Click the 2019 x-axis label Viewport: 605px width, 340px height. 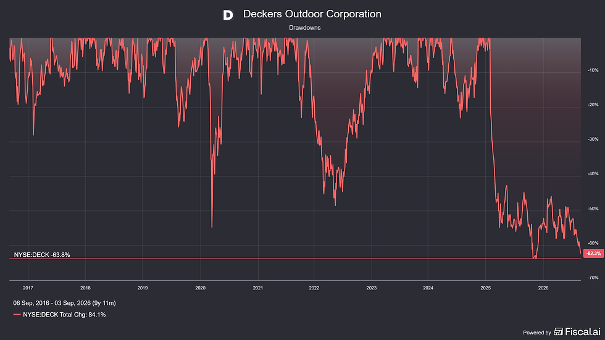[143, 288]
